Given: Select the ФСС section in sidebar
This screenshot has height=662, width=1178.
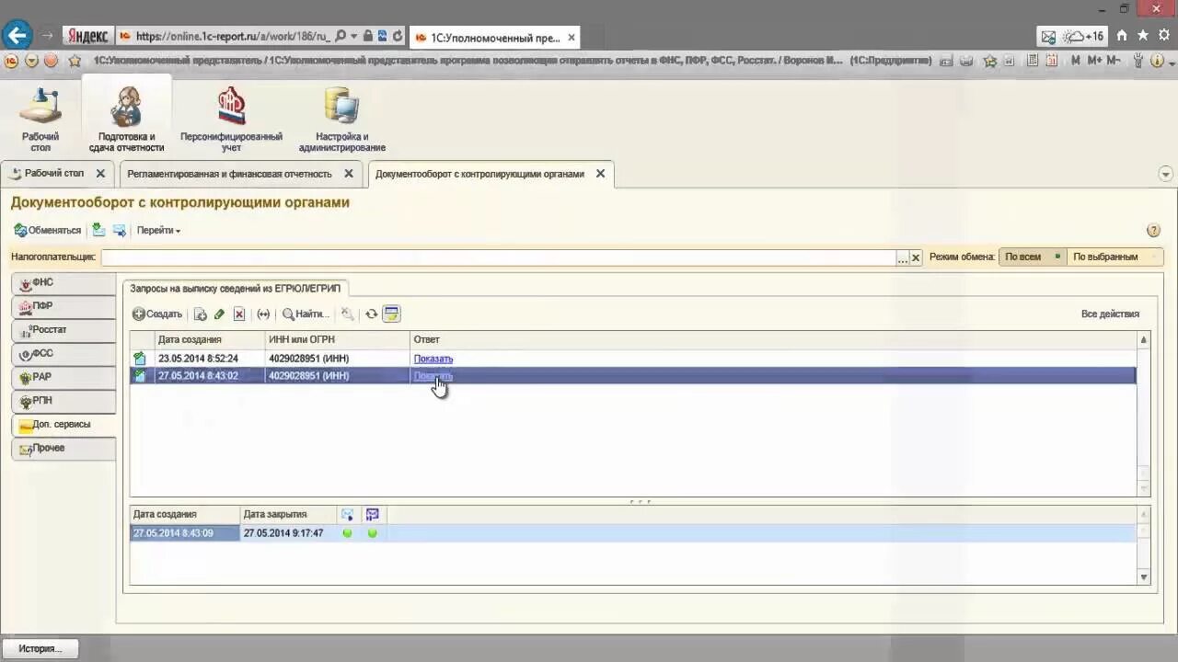Looking at the screenshot, I should coord(64,354).
